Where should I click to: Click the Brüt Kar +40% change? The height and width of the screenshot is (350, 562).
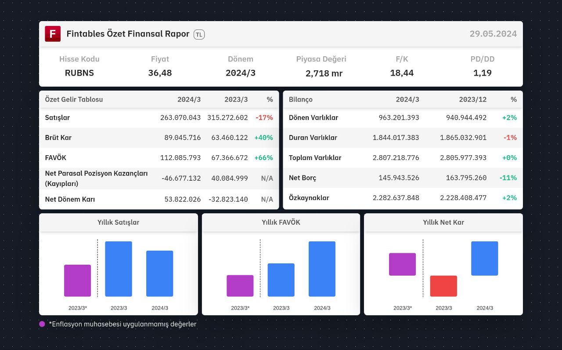[x=263, y=138]
